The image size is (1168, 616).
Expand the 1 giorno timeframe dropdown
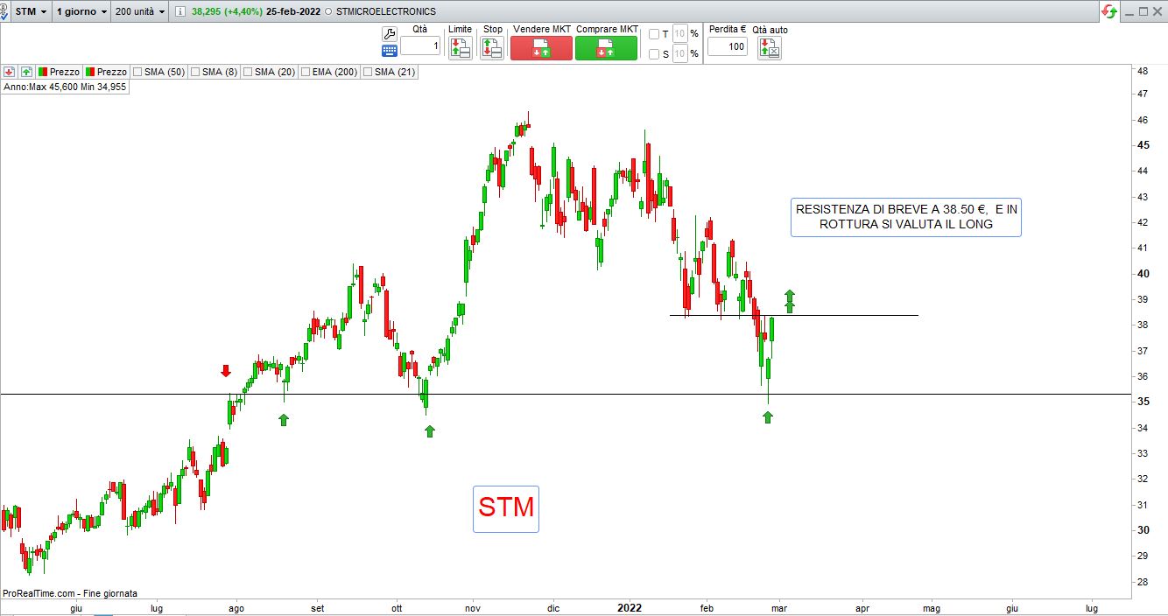81,12
